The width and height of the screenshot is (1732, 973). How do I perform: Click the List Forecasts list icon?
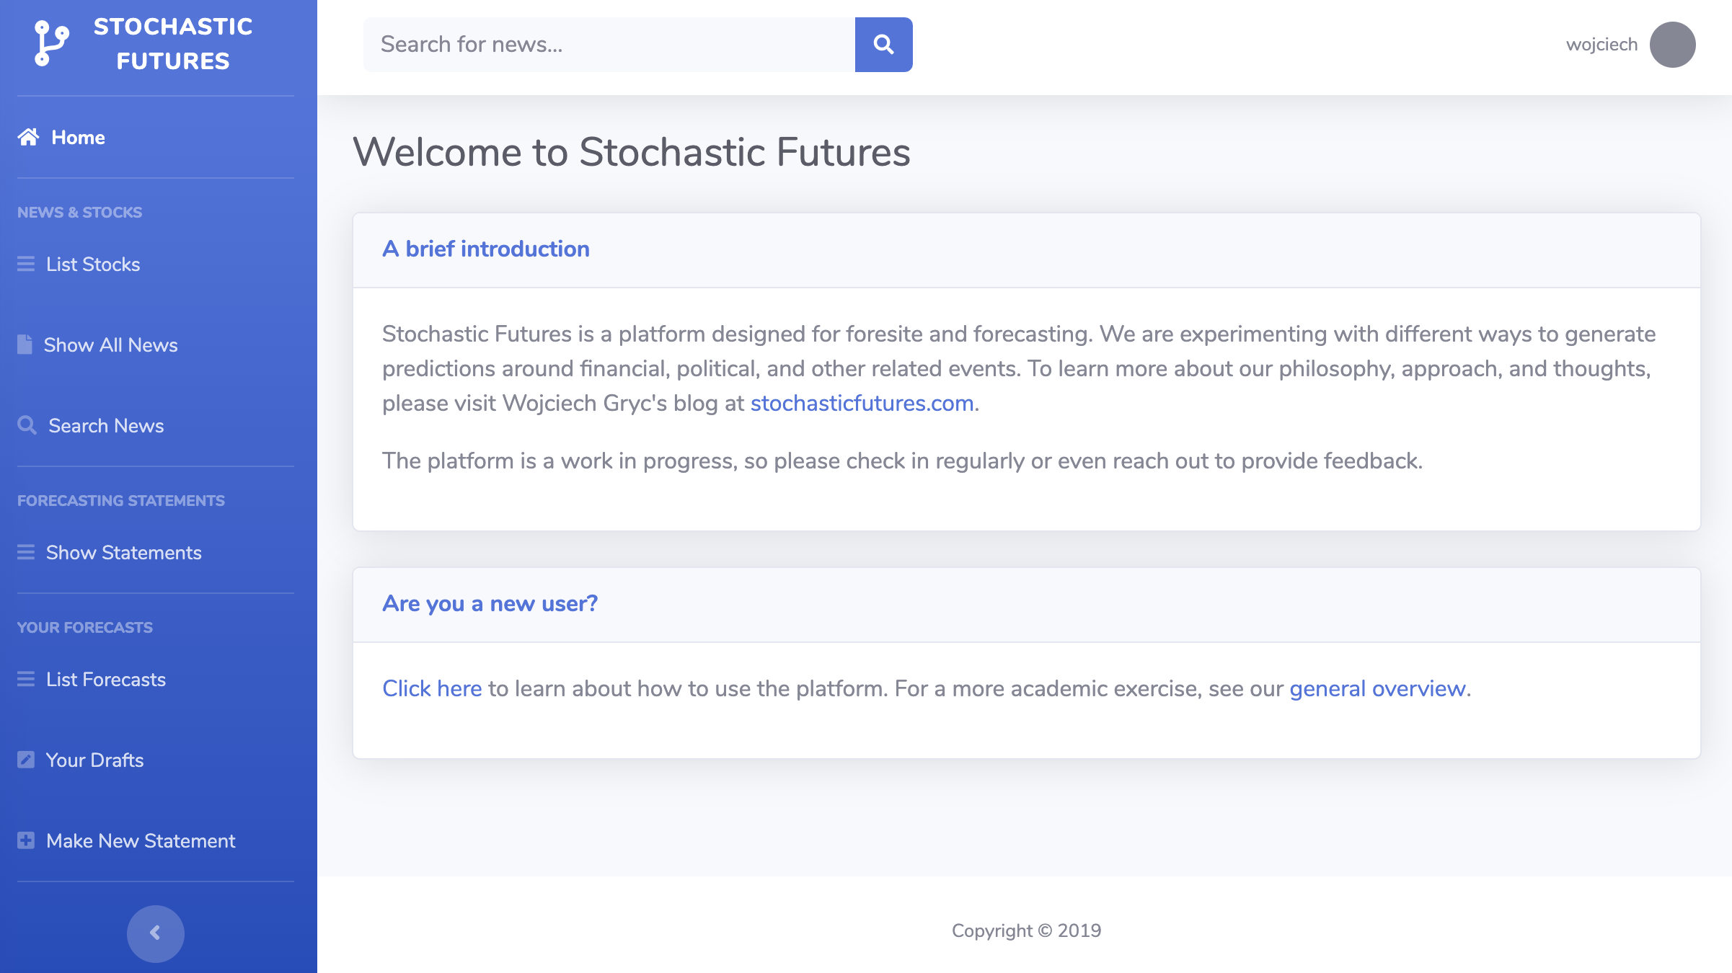click(x=26, y=679)
